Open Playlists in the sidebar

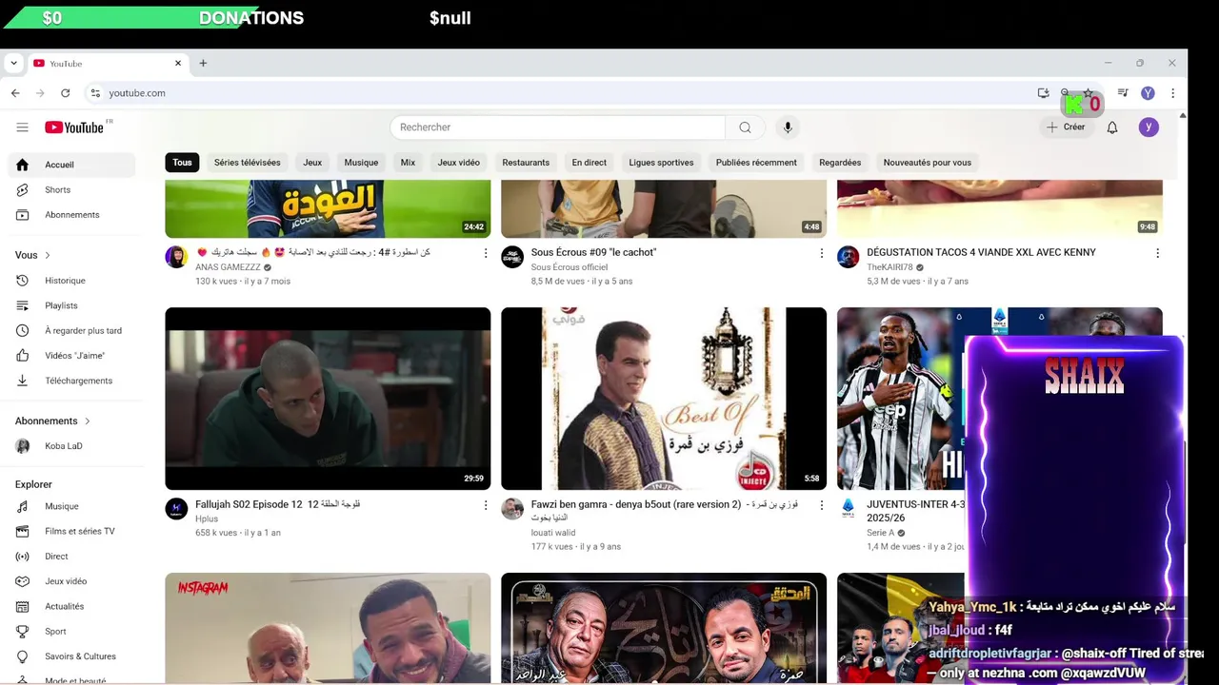(x=72, y=305)
